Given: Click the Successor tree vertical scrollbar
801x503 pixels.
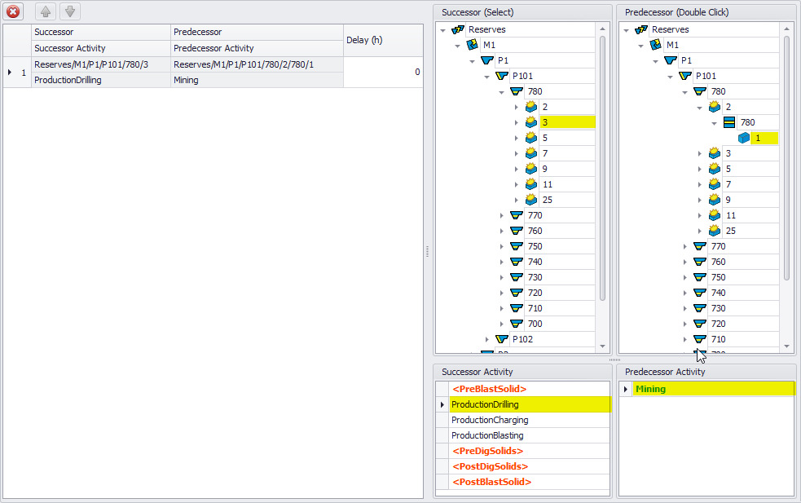Looking at the screenshot, I should 603,163.
